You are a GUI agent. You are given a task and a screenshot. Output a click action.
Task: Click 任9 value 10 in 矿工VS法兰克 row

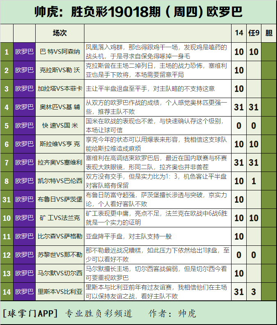click(254, 217)
